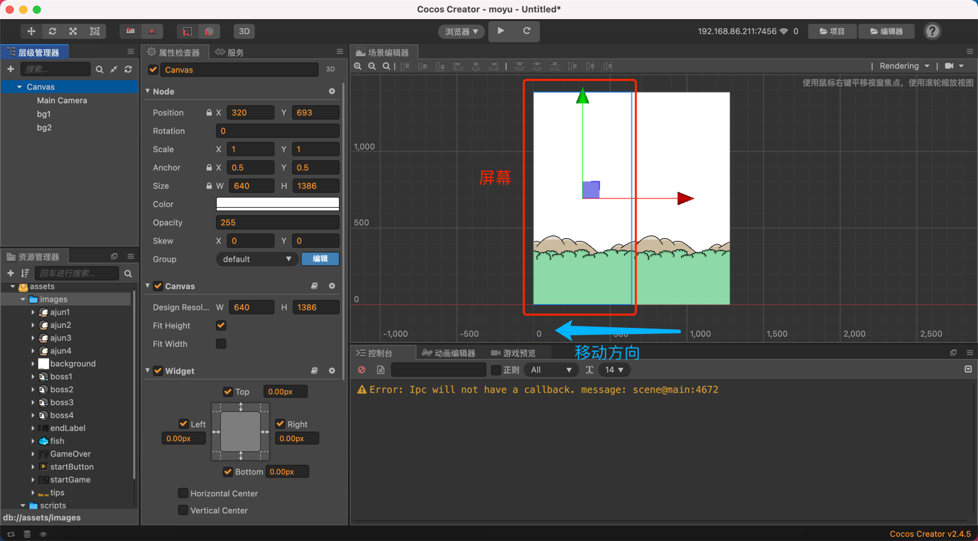The height and width of the screenshot is (541, 978).
Task: Toggle the 3D mode button in main toolbar
Action: [244, 31]
